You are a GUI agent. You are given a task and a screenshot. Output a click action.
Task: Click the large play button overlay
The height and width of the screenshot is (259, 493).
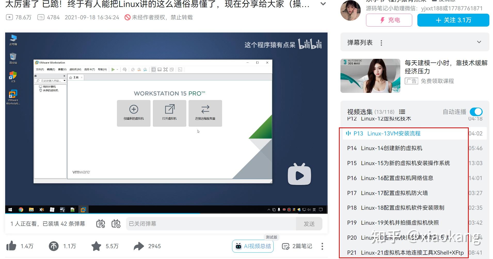pyautogui.click(x=299, y=175)
